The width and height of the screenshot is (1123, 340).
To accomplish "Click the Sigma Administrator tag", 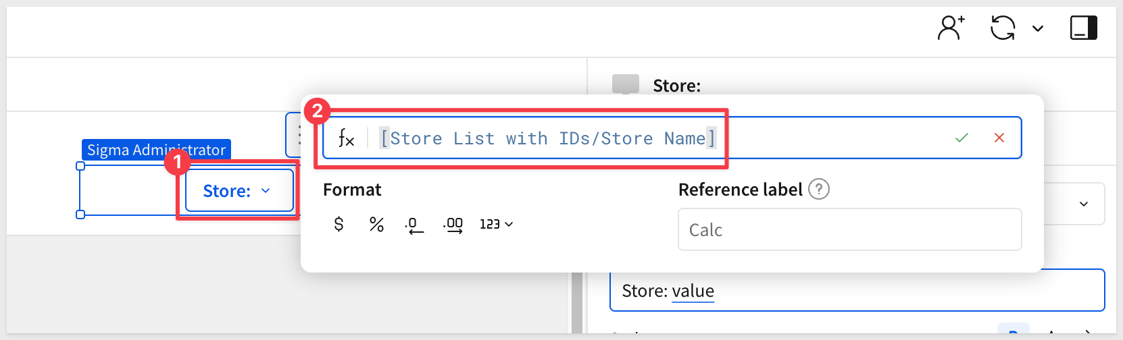I will click(156, 149).
